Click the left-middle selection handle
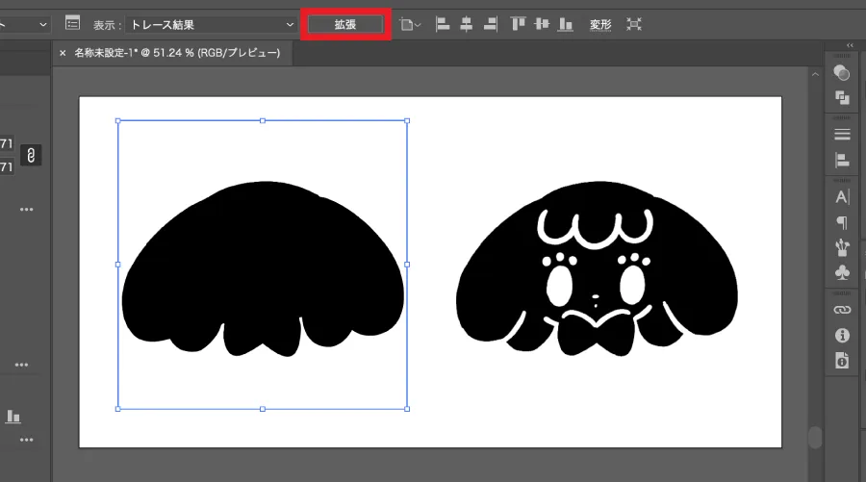Image resolution: width=866 pixels, height=482 pixels. tap(117, 265)
